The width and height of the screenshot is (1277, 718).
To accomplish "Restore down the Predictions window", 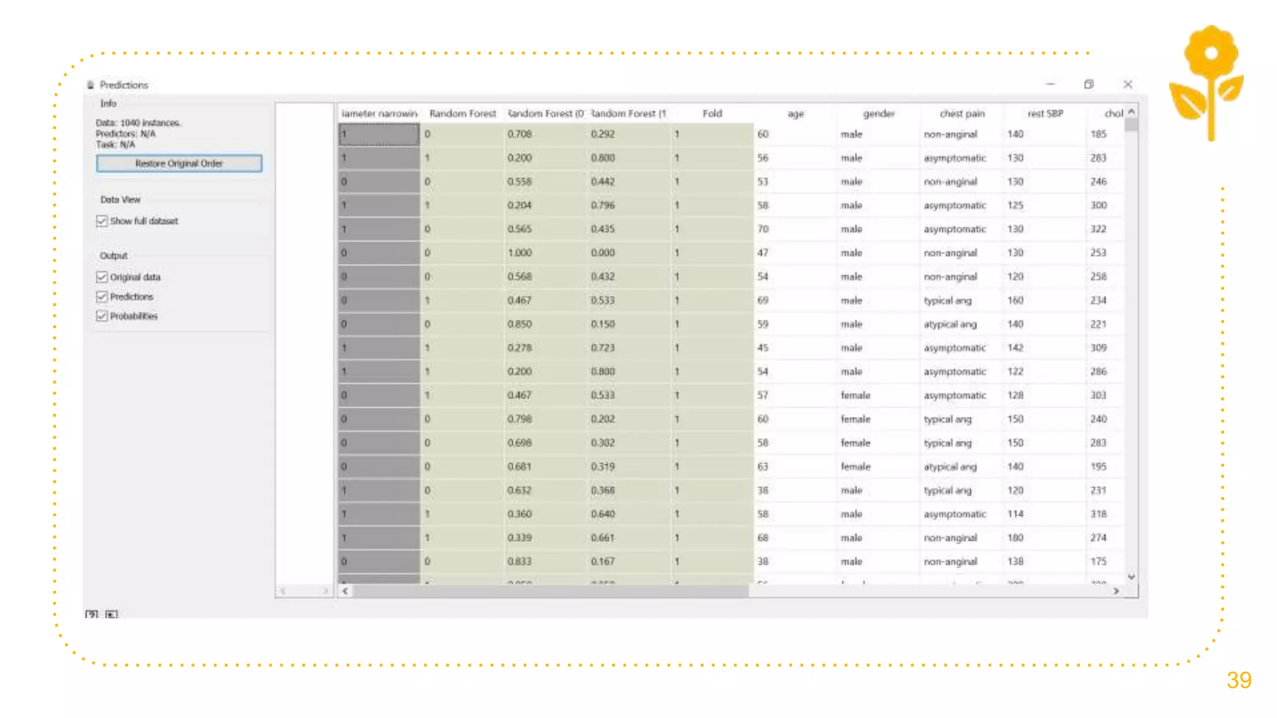I will pos(1089,84).
